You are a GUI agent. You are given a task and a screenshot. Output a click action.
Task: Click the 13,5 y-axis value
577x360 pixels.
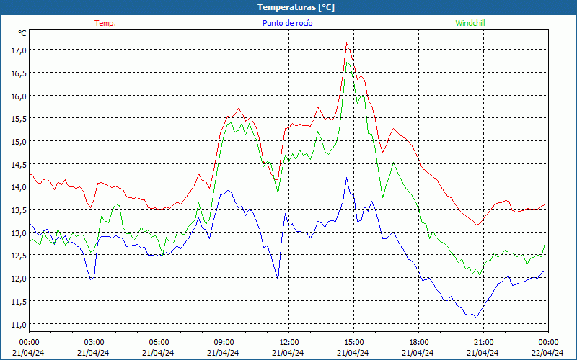[19, 210]
